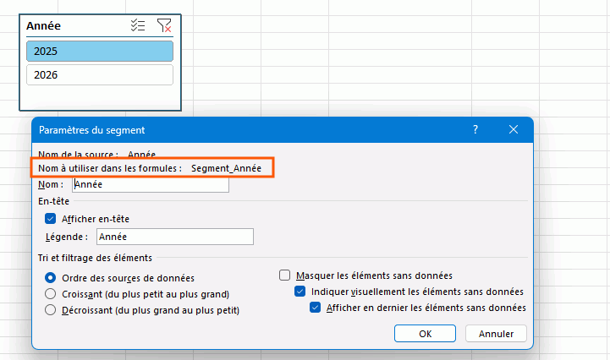Image resolution: width=610 pixels, height=360 pixels.
Task: Click the Année slicer header title
Action: tap(44, 26)
